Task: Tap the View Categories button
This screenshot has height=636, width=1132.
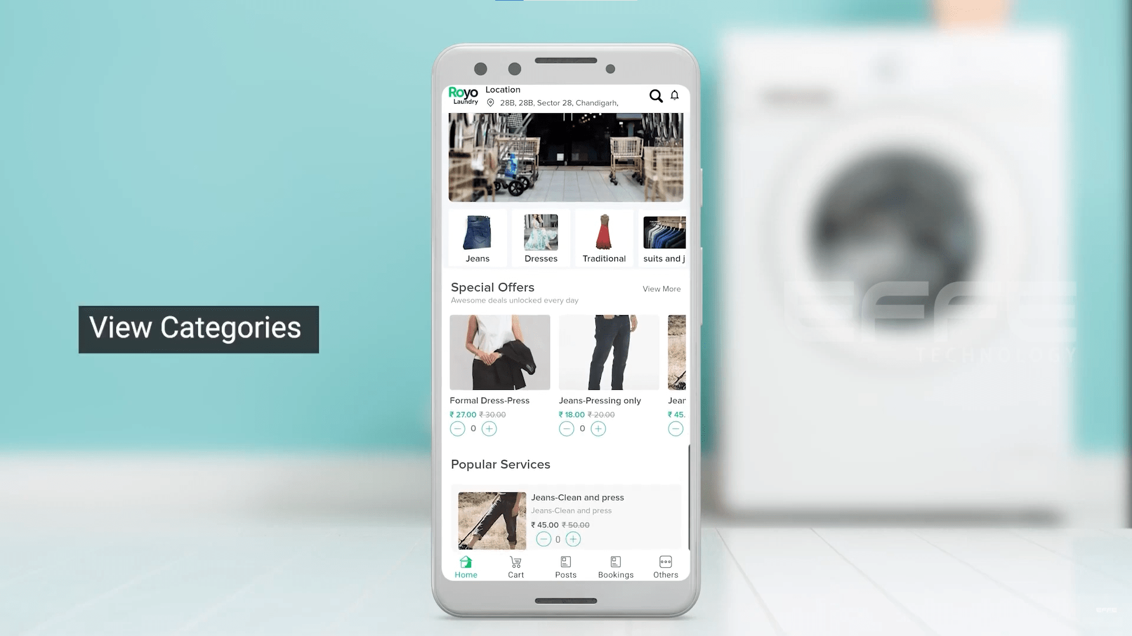Action: (197, 327)
